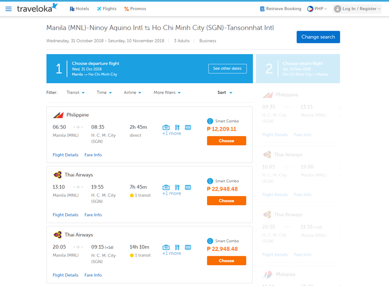Screen dimensions: 389x286
Task: Click '+1 more' facilities on 13:10 Thai flight
Action: pyautogui.click(x=172, y=194)
